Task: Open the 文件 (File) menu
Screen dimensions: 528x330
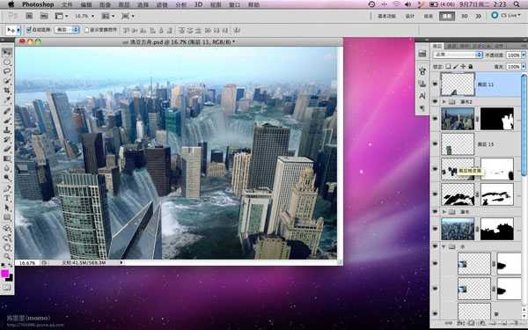Action: tap(67, 4)
